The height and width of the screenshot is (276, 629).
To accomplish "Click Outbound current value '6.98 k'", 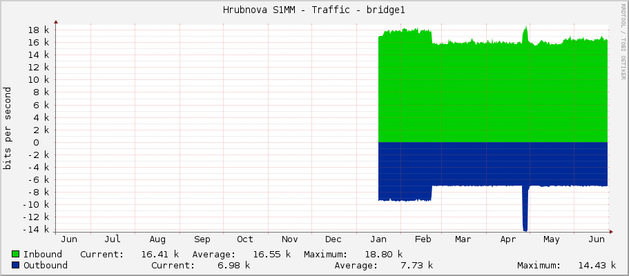I will coord(234,265).
